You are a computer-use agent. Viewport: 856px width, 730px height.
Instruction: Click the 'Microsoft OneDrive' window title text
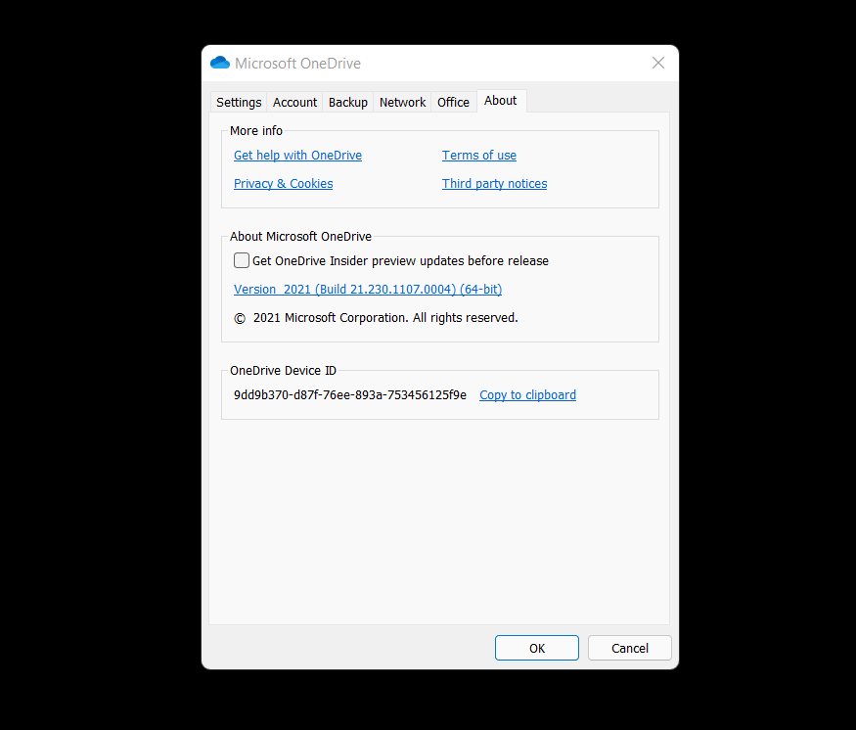(297, 64)
